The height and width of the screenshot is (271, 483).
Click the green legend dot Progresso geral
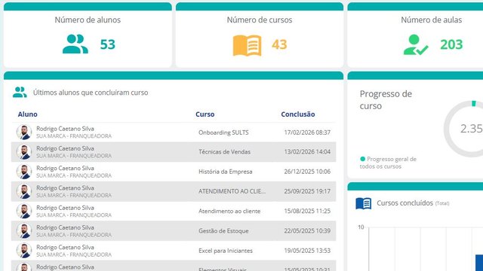362,159
